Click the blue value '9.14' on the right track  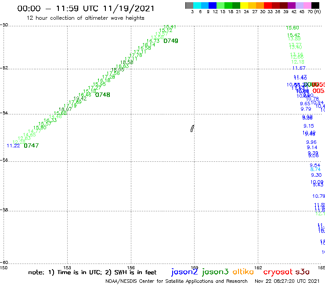[312, 147]
